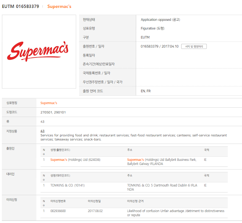
Task: Select the 우선권주장번호 / 일자 / 국가 label
Action: tap(102, 82)
